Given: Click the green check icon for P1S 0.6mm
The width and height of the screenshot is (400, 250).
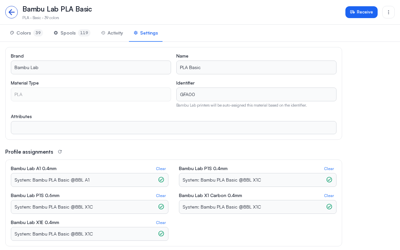Looking at the screenshot, I should (161, 207).
